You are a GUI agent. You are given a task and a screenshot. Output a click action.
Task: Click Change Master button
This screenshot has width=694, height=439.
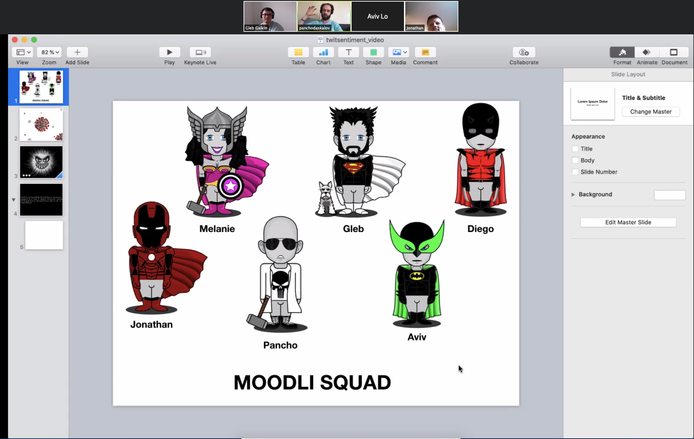click(x=651, y=112)
